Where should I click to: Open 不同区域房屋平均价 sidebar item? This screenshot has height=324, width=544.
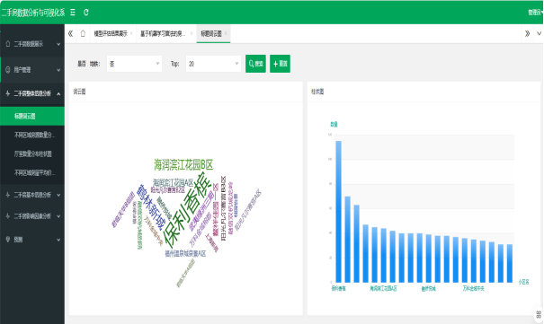click(32, 172)
